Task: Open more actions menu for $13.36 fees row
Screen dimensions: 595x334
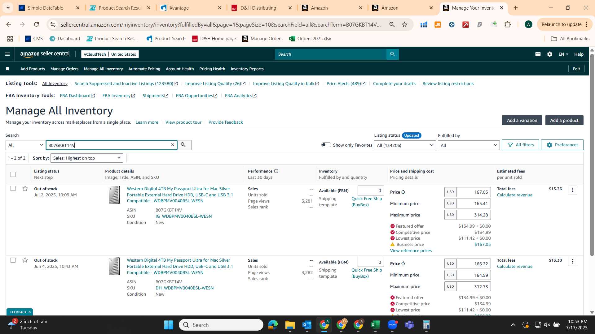Action: click(573, 190)
